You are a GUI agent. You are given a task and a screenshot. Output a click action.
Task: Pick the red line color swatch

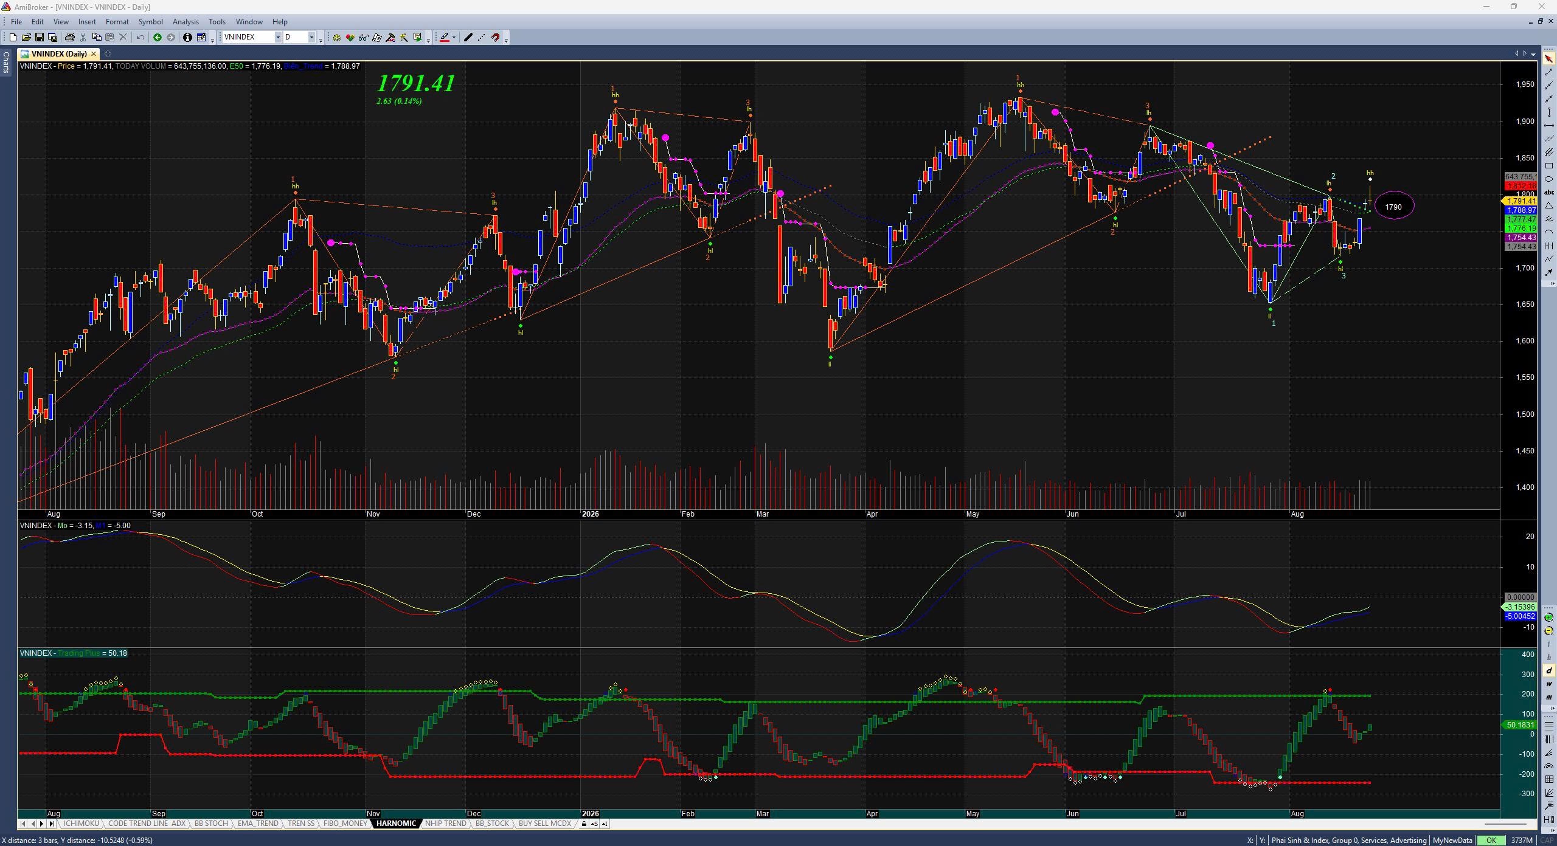pyautogui.click(x=445, y=38)
